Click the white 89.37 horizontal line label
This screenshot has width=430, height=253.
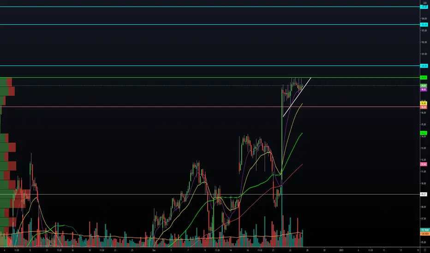point(424,195)
